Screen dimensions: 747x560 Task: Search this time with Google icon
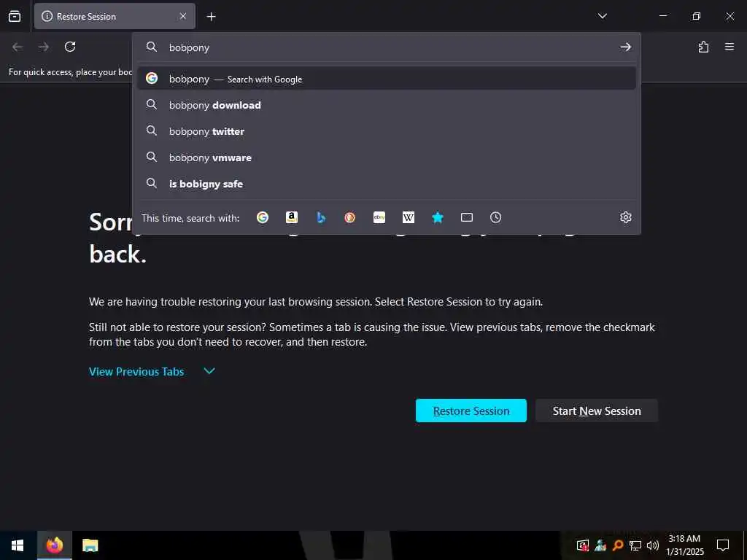click(x=263, y=217)
